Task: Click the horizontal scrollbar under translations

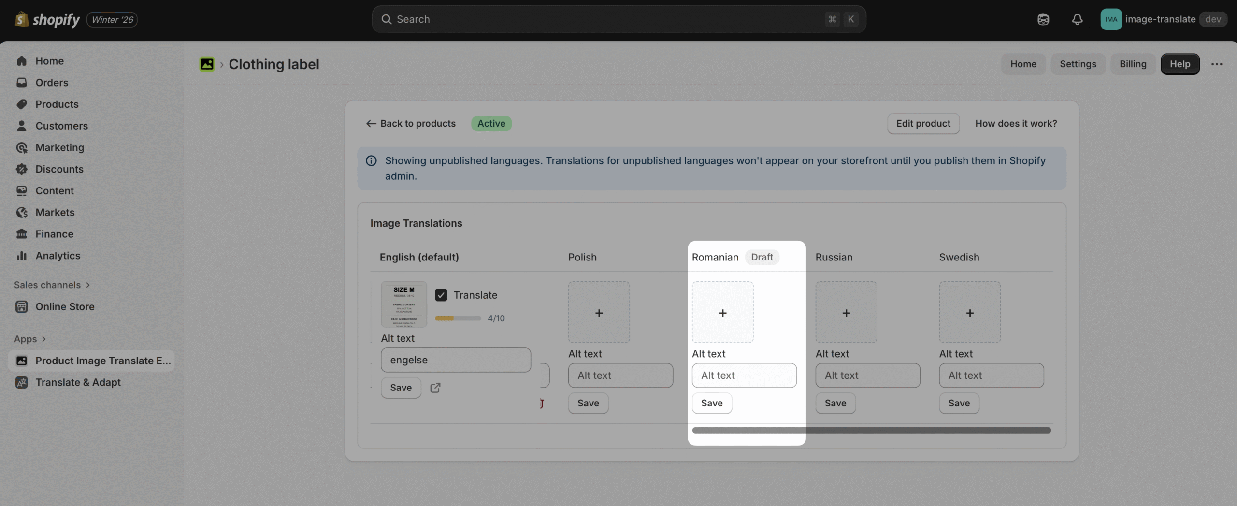Action: point(871,430)
